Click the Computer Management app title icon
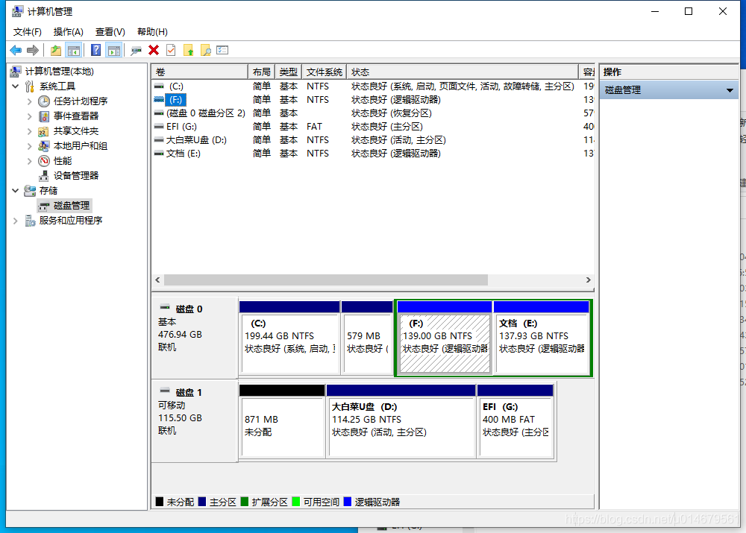This screenshot has width=746, height=533. click(x=17, y=11)
